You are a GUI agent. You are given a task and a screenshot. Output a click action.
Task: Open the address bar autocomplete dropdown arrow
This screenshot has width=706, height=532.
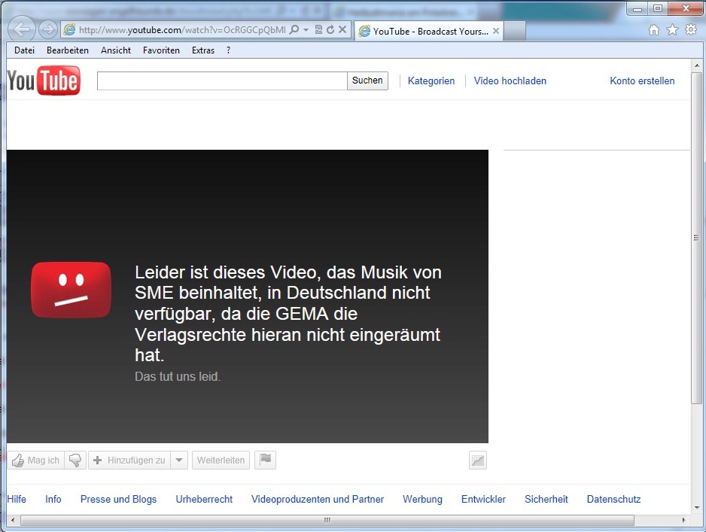tap(306, 29)
